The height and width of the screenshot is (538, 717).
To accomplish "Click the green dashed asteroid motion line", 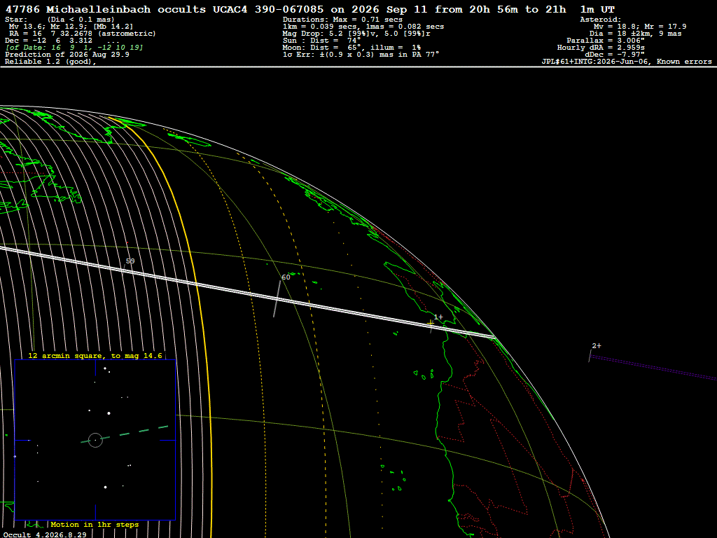I will (x=125, y=434).
